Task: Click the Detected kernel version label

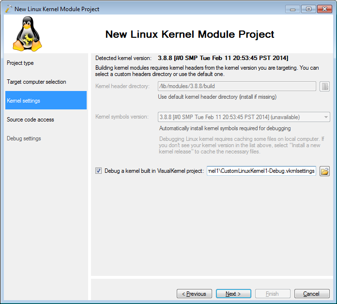Action: 123,58
